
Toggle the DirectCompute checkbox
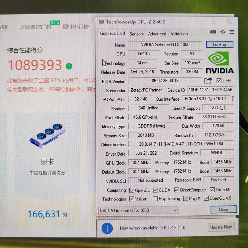pos(176,190)
